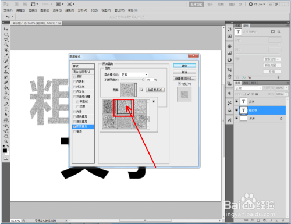This screenshot has width=291, height=224.
Task: Click the foreground color swatch
Action: [x=5, y=151]
